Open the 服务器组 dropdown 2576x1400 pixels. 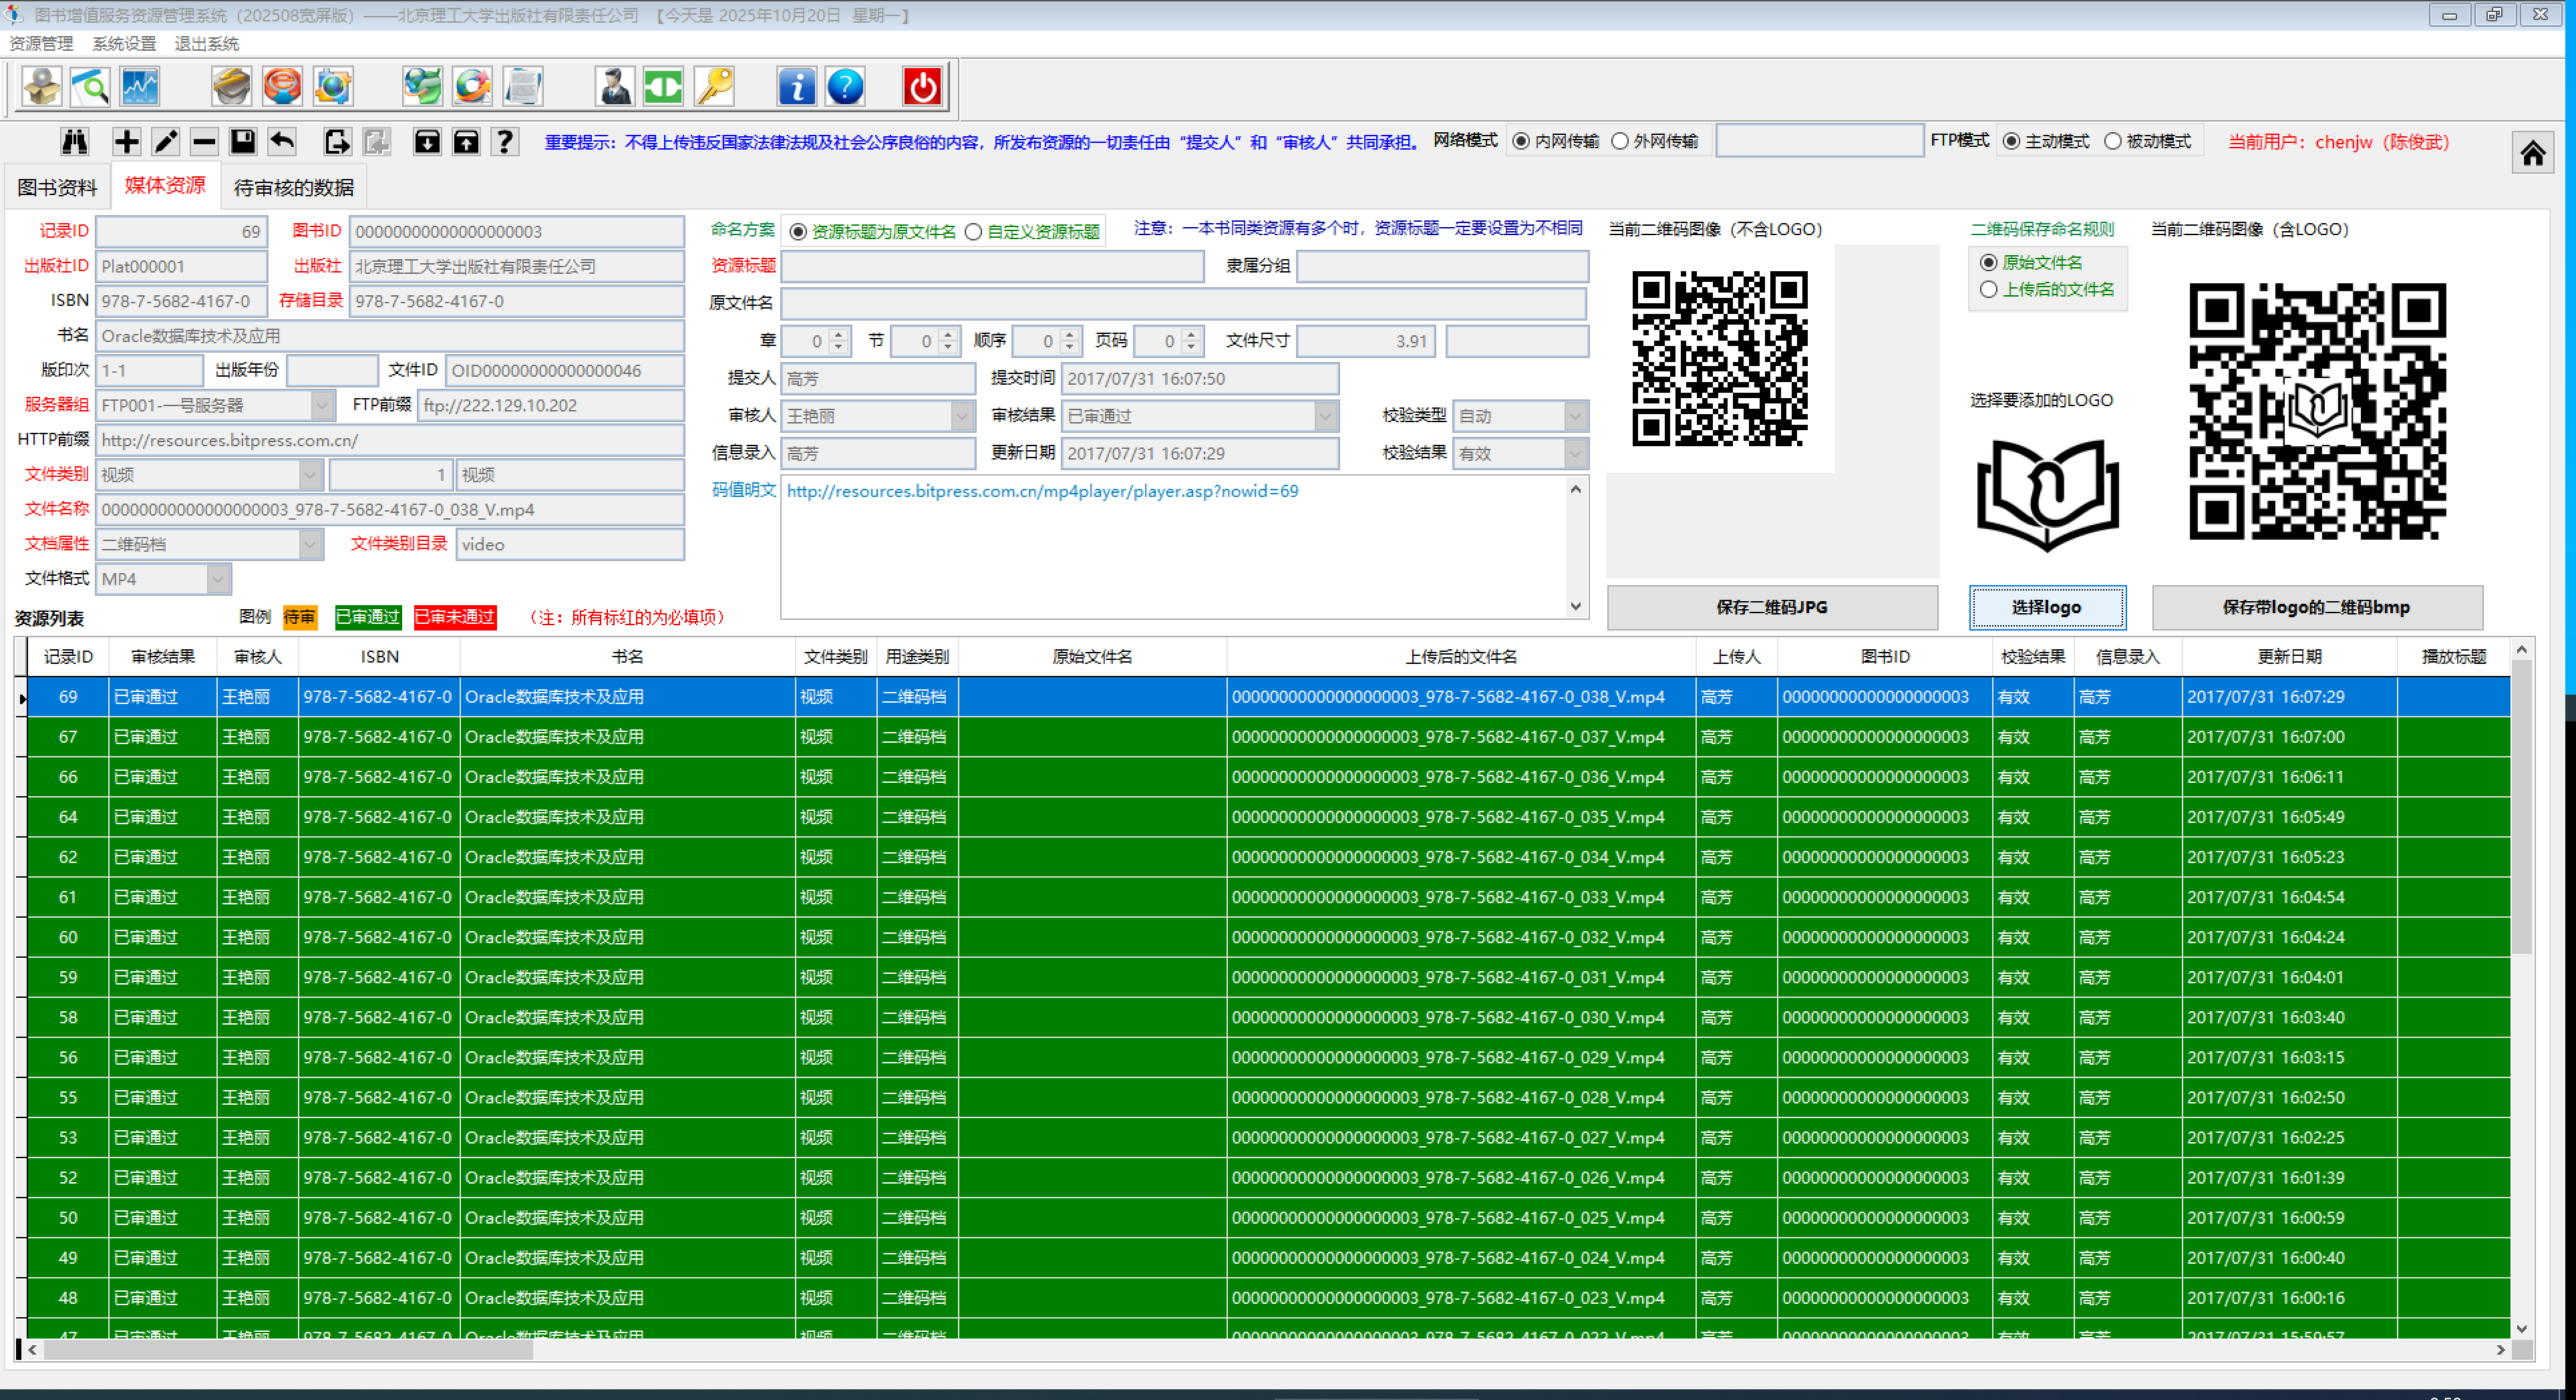click(322, 406)
